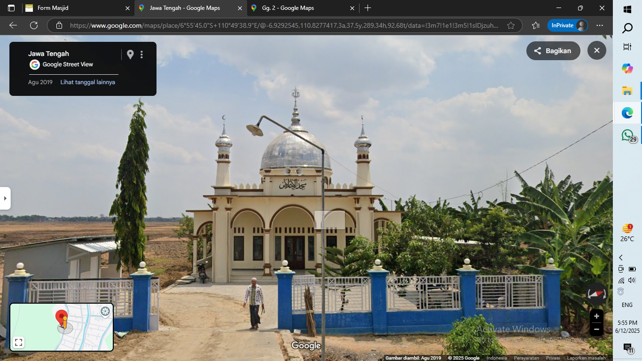Click the InPrivate profile button
This screenshot has width=642, height=361.
click(x=567, y=25)
